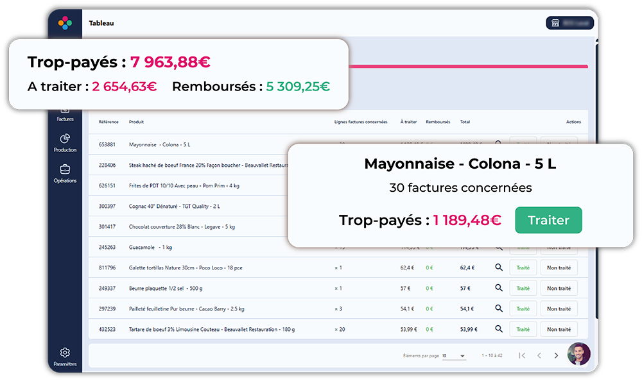Click the green Traiter button
The width and height of the screenshot is (642, 381).
(x=548, y=220)
